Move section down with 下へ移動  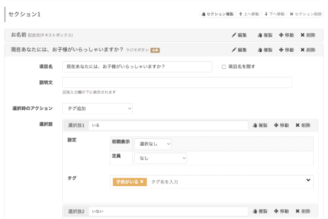point(274,14)
